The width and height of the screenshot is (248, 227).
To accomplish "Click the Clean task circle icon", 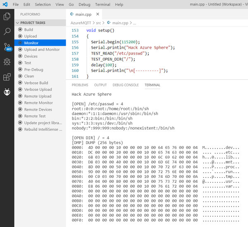I will [x=20, y=76].
